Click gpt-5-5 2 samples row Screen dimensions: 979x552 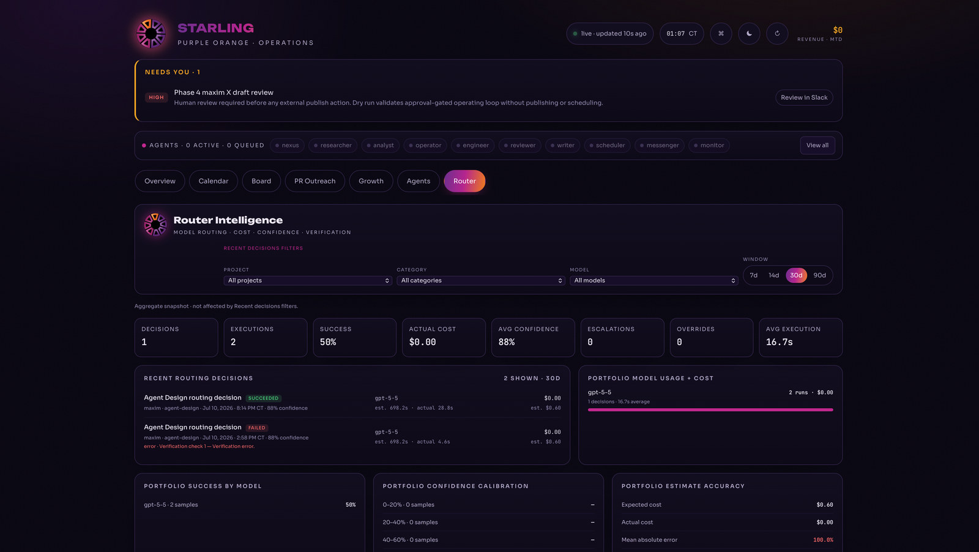coord(250,505)
